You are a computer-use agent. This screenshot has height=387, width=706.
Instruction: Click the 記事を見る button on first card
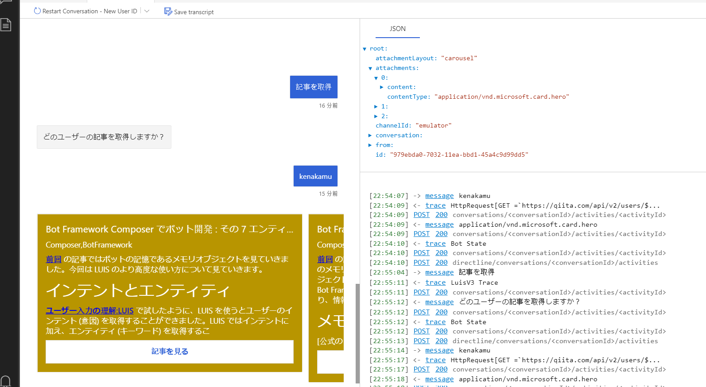pos(170,352)
